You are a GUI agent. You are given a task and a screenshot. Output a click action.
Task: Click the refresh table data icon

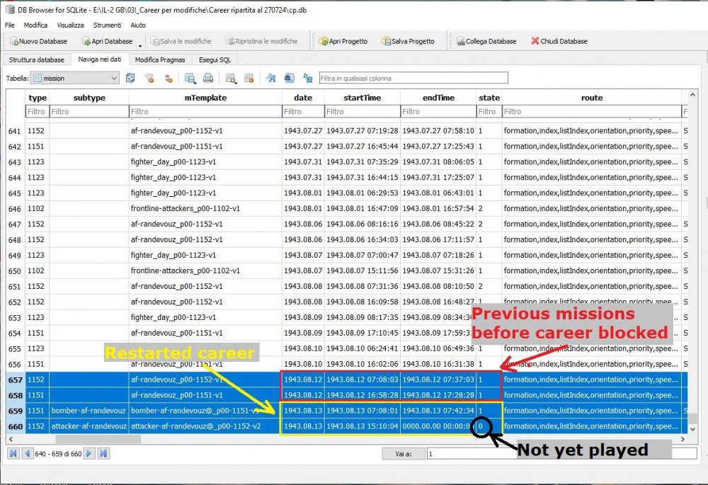tap(130, 78)
